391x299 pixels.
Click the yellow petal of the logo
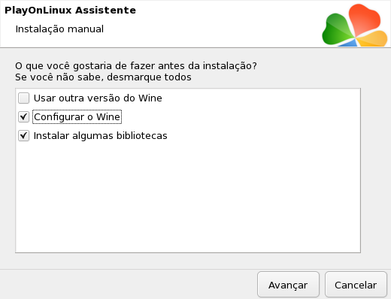click(374, 39)
